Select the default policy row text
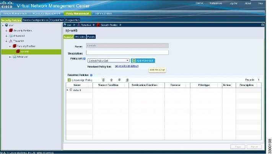This screenshot has height=154, width=272. click(x=77, y=90)
